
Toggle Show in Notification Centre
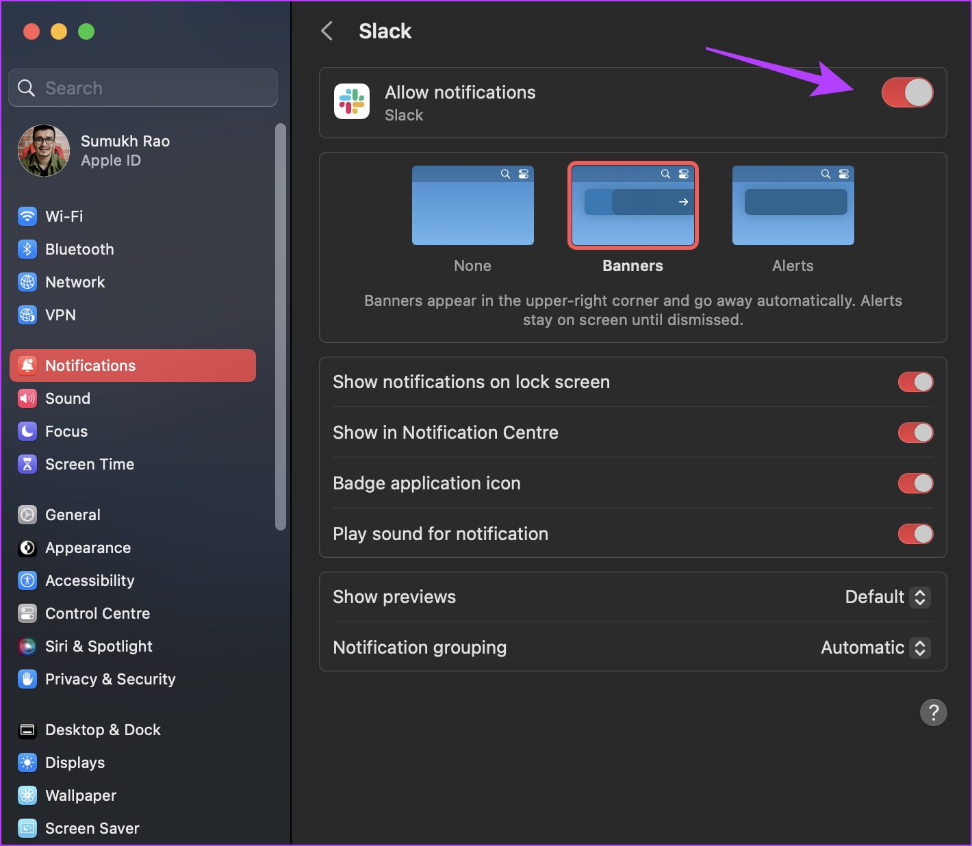pyautogui.click(x=916, y=433)
